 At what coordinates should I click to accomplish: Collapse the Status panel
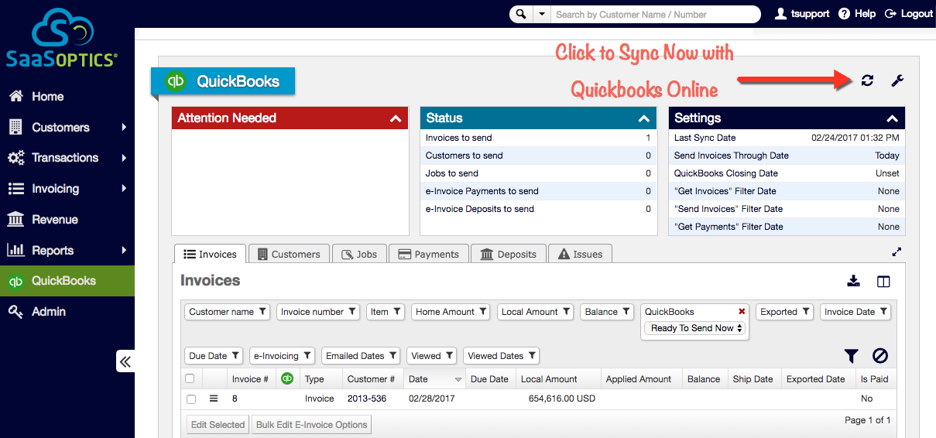pyautogui.click(x=644, y=118)
